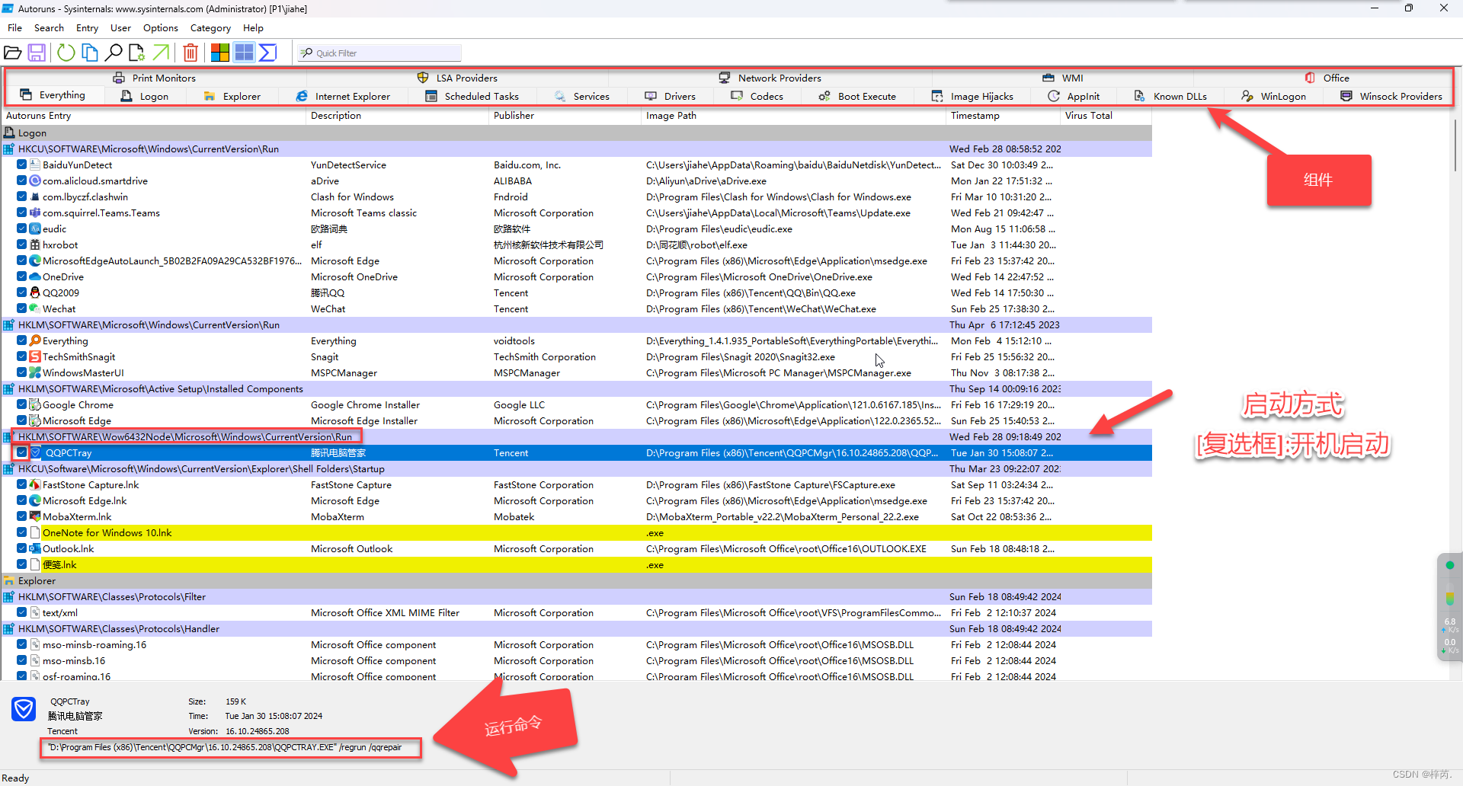Open the File menu
This screenshot has width=1463, height=786.
[15, 28]
